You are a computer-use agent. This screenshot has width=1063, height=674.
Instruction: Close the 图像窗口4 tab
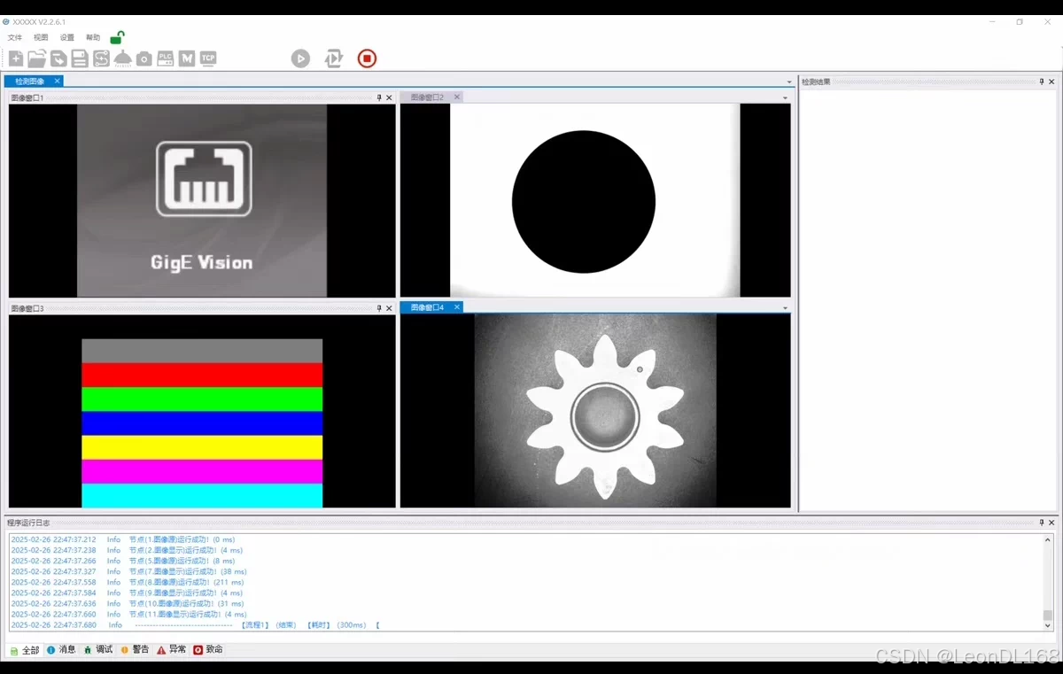[457, 307]
